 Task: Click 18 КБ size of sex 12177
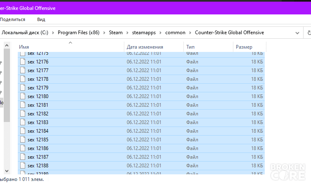click(257, 70)
